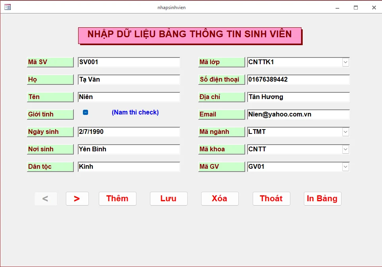The image size is (382, 267).
Task: Delete record using Xóa button
Action: [219, 199]
